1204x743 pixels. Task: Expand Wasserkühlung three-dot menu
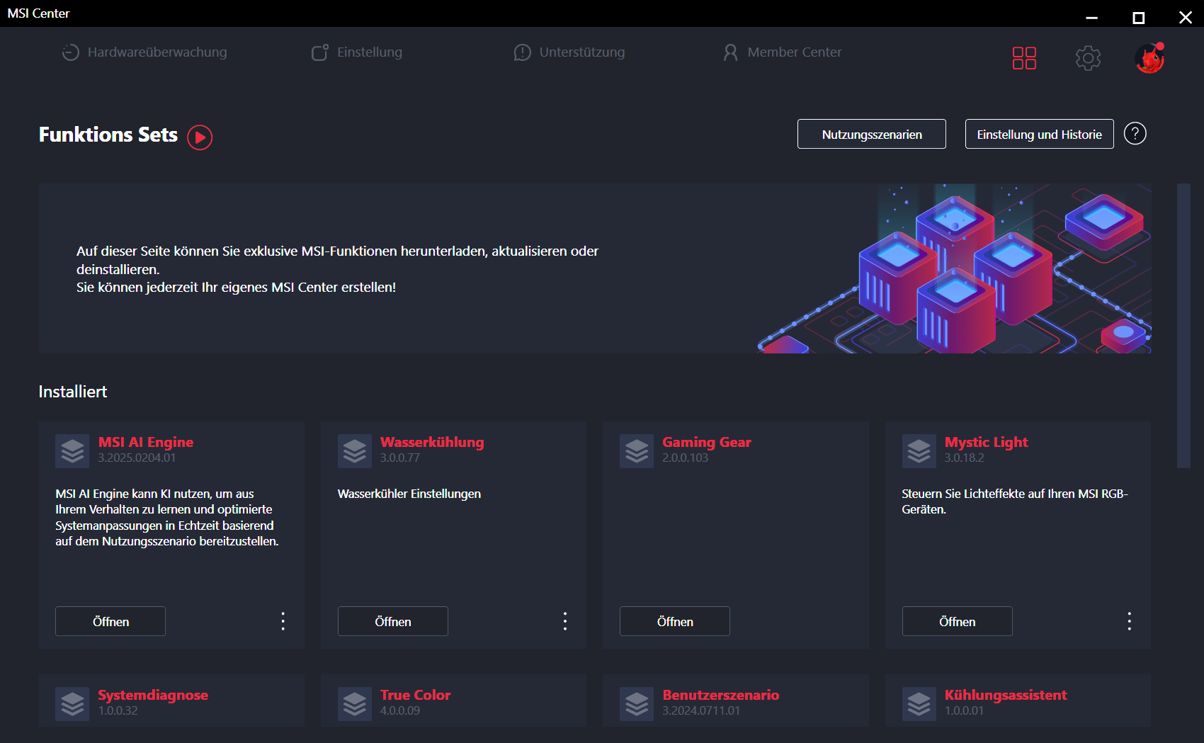564,621
